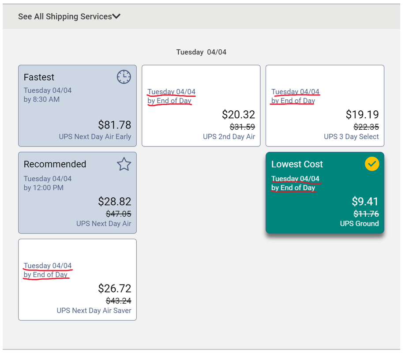The width and height of the screenshot is (405, 353).
Task: Click the struck-through $47.05 price
Action: [x=119, y=214]
